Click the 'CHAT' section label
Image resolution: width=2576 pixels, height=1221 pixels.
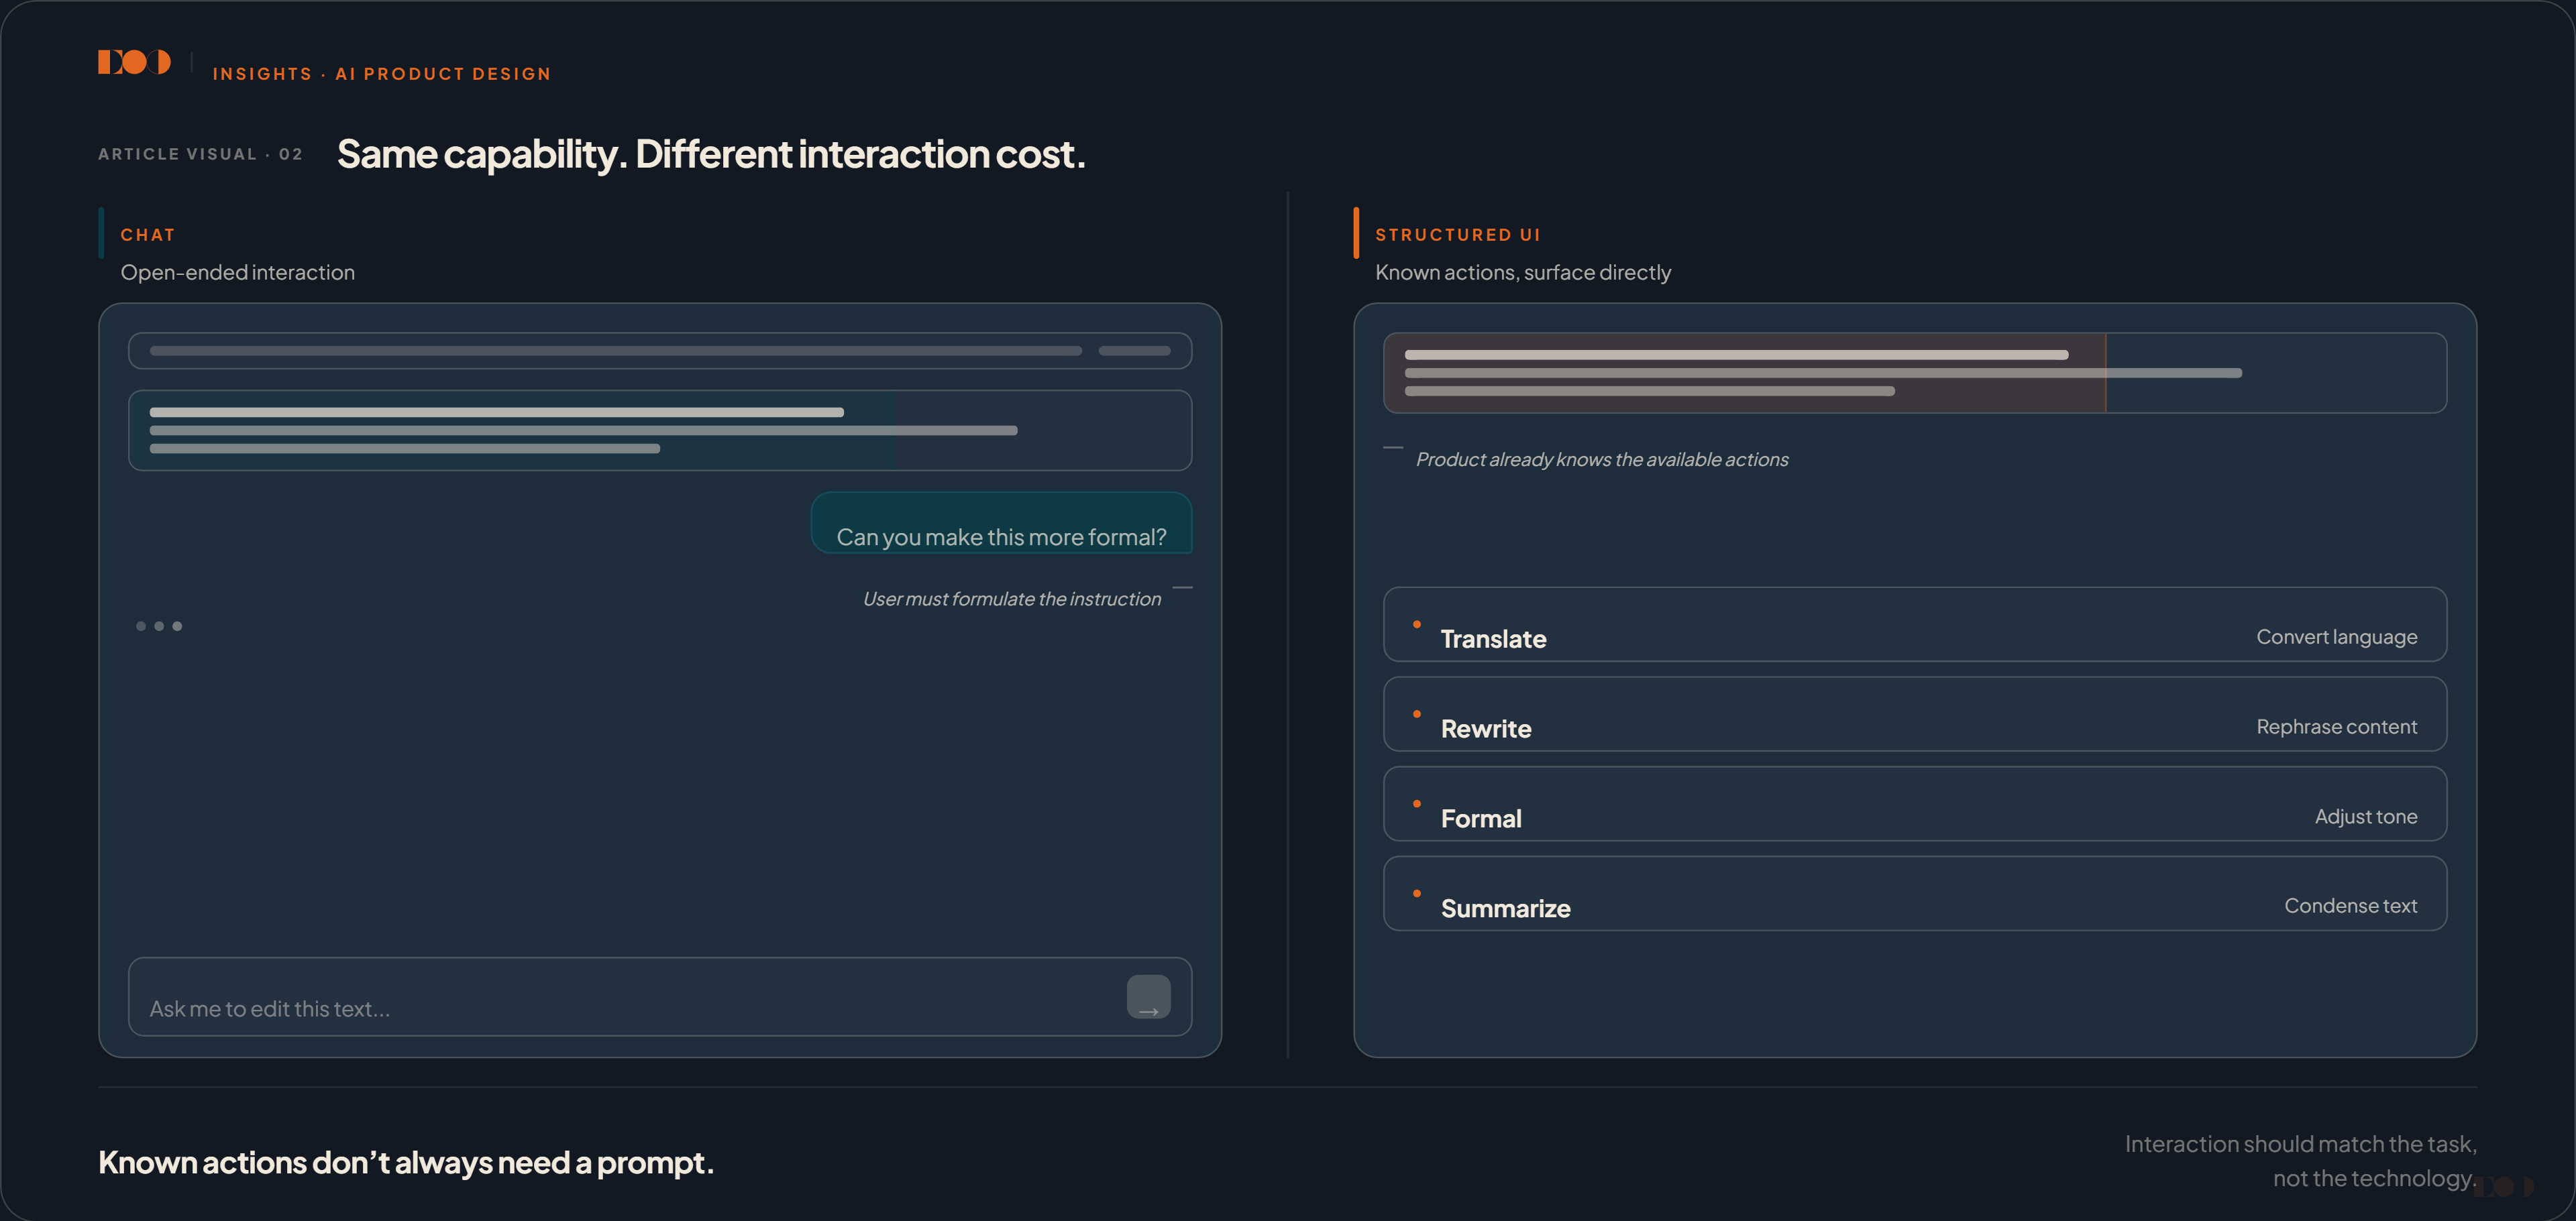(x=148, y=235)
